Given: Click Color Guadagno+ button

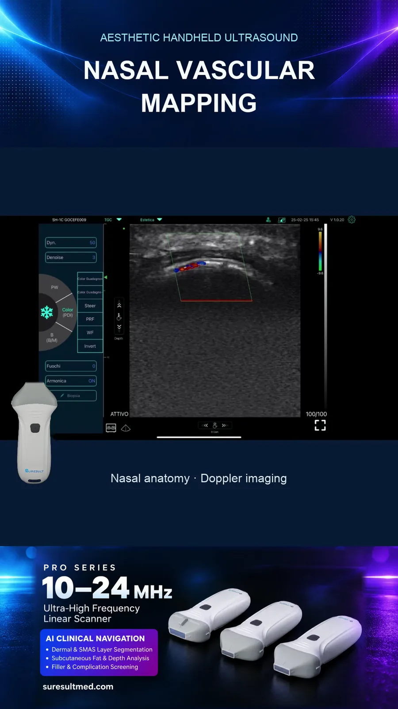Looking at the screenshot, I should pos(90,279).
